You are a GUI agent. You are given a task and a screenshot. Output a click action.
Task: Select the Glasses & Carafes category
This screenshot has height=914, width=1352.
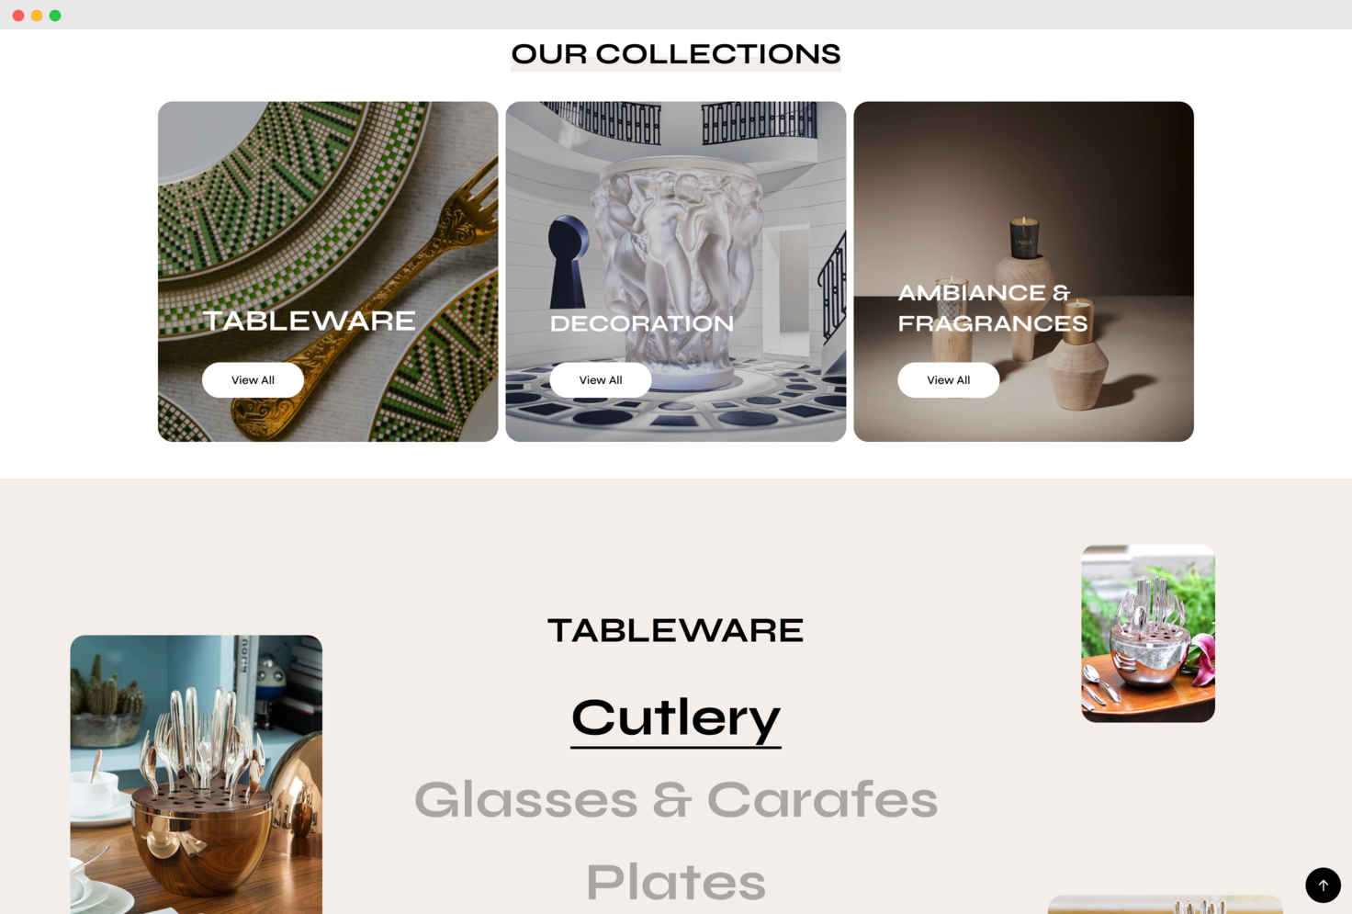click(x=676, y=799)
